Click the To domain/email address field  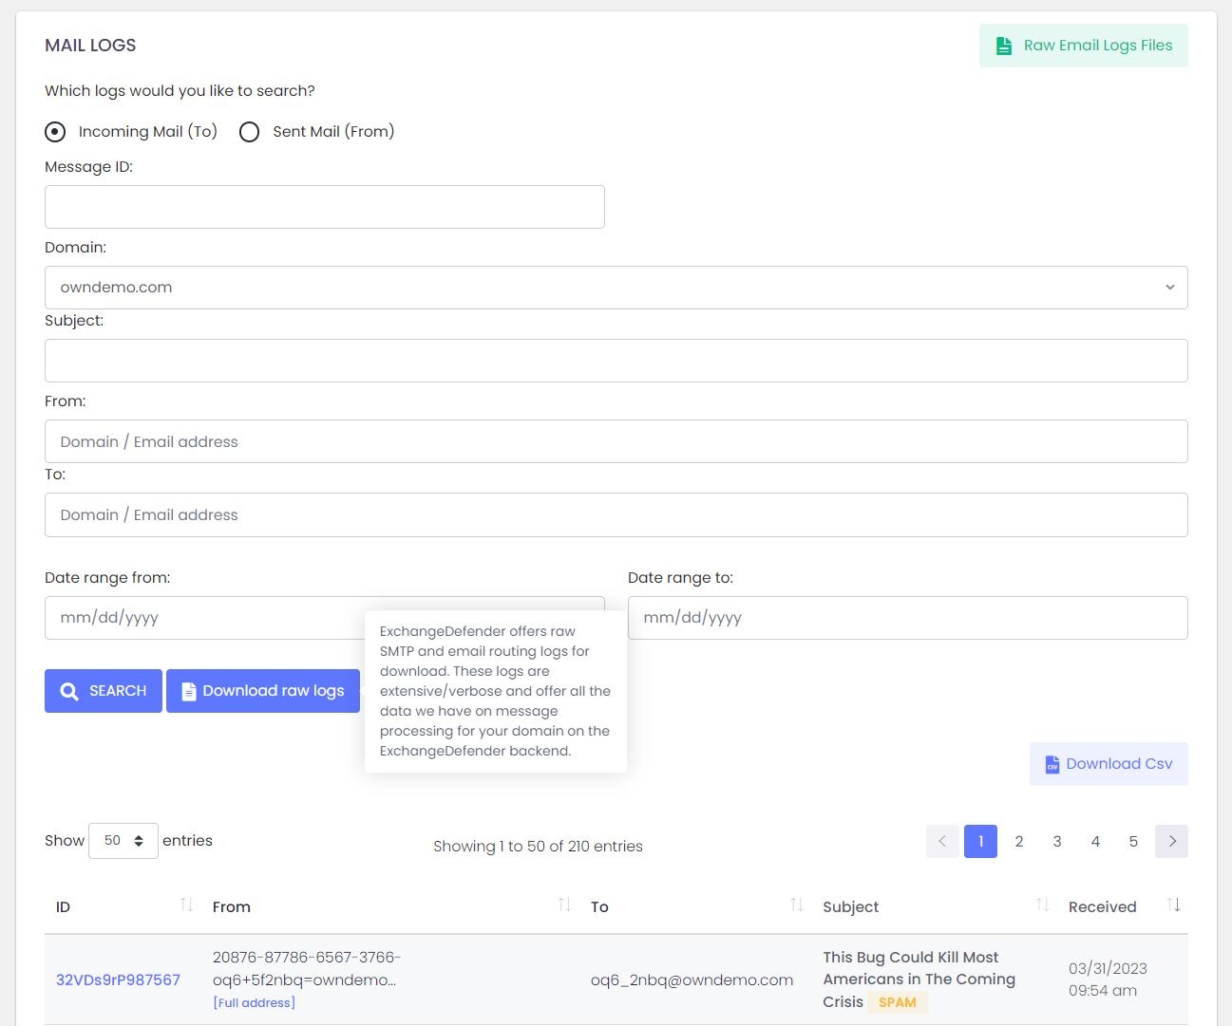(x=616, y=514)
